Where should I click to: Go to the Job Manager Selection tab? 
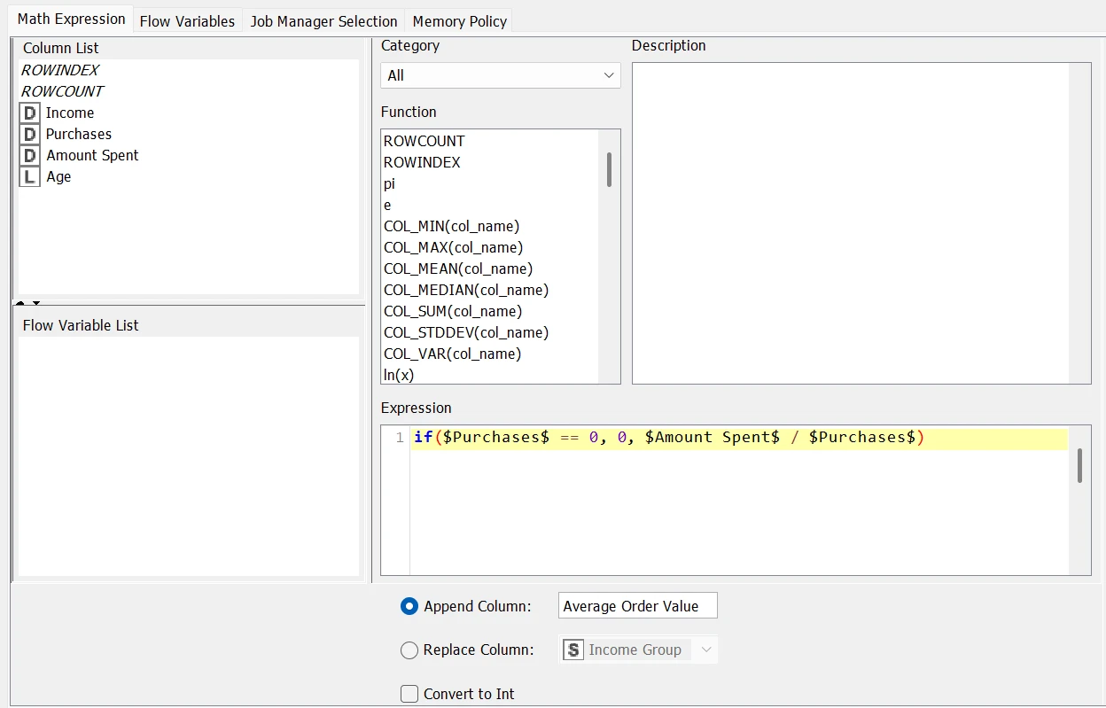(x=323, y=21)
